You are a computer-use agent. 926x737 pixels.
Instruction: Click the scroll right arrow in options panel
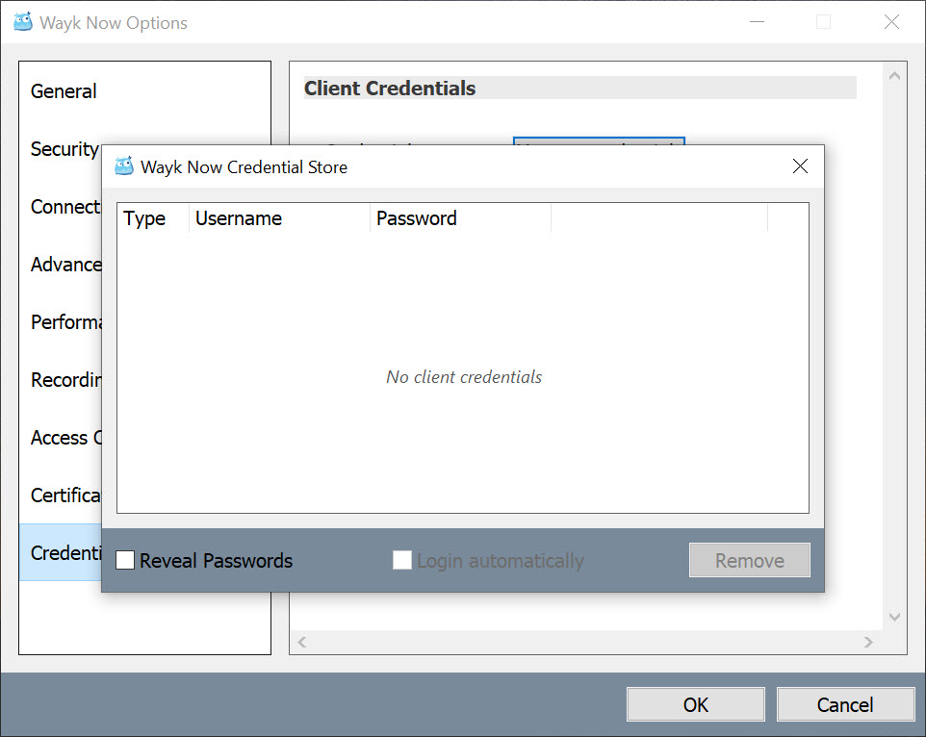coord(868,642)
